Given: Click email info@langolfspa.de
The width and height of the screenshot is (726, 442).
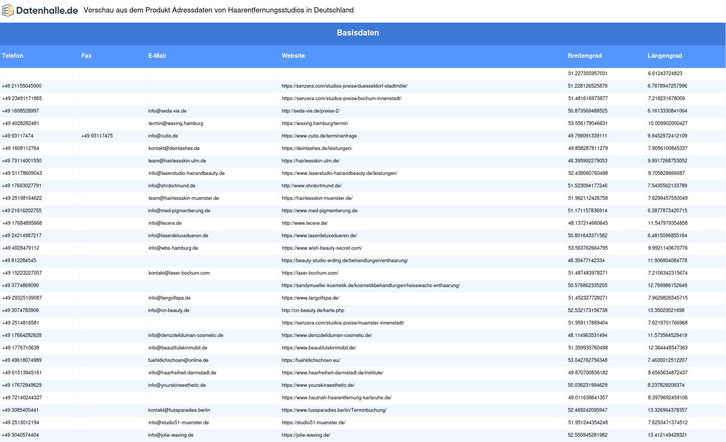Looking at the screenshot, I should [169, 298].
